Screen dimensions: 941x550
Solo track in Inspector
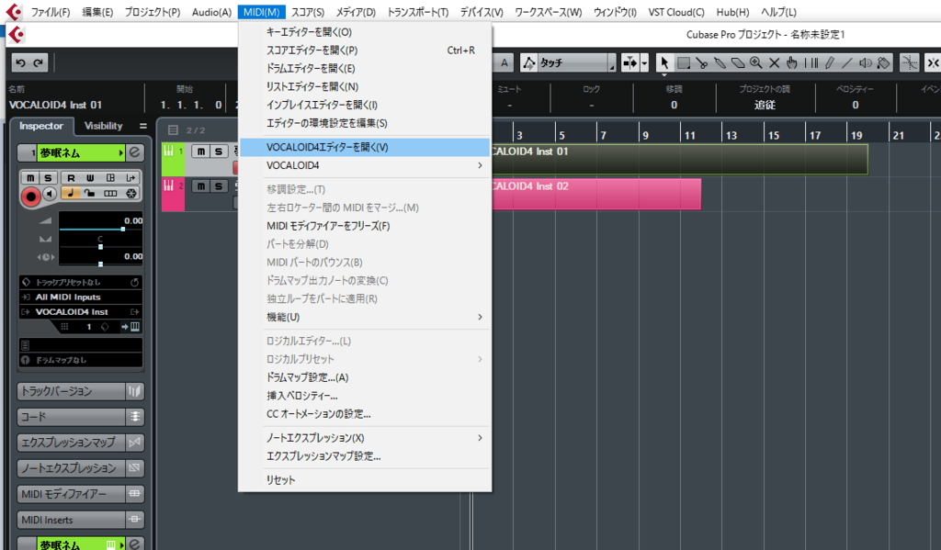click(48, 177)
